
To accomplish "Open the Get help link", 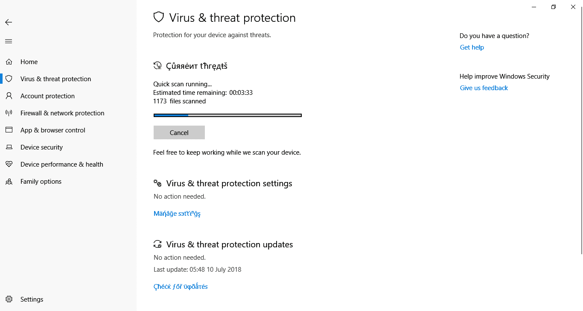I will pos(472,47).
